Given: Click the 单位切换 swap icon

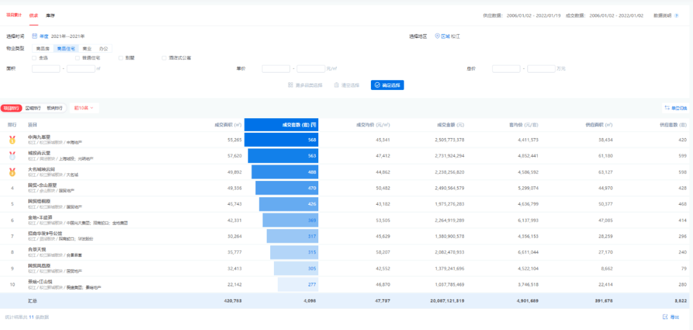Looking at the screenshot, I should (x=667, y=108).
